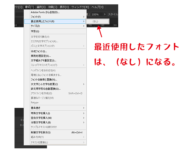Open the ヘルプ(H) menu
The image size is (192, 156).
tap(97, 7)
